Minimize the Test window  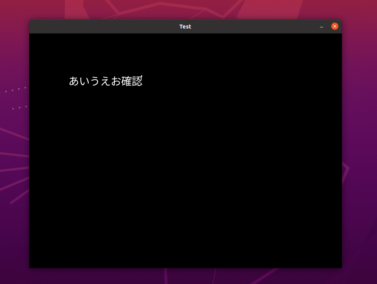322,27
